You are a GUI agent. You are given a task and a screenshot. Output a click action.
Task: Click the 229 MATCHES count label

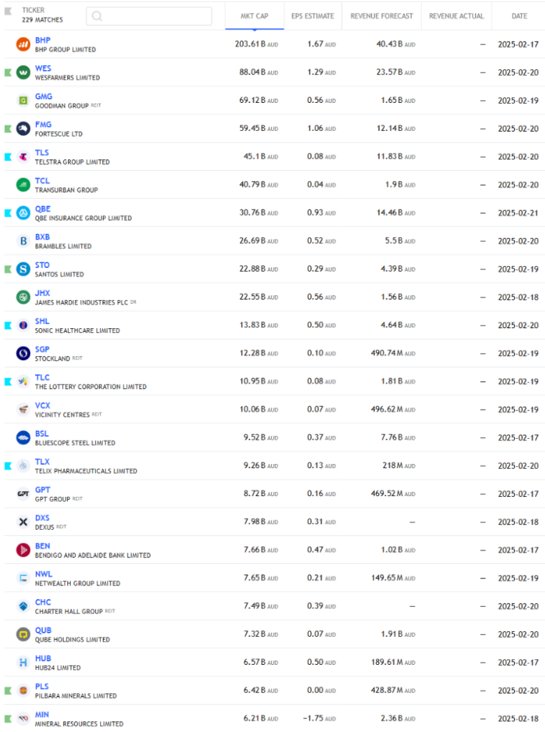click(42, 19)
